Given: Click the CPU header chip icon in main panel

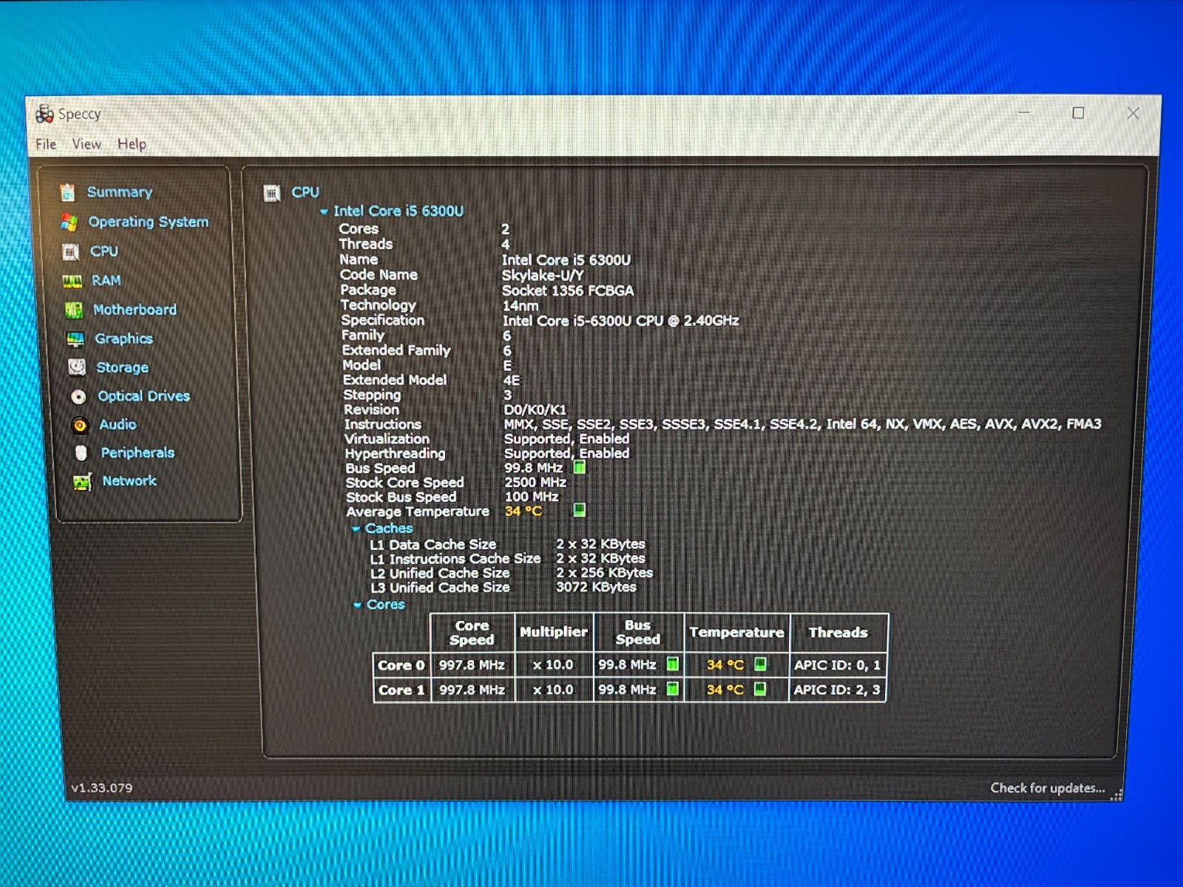Looking at the screenshot, I should click(272, 194).
